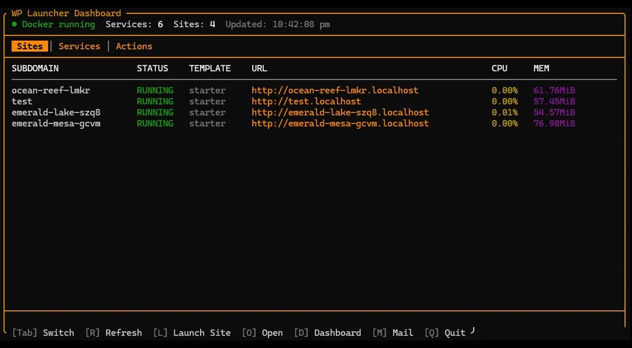The height and width of the screenshot is (348, 632).
Task: Click the Sites: 4 counter
Action: (x=194, y=24)
